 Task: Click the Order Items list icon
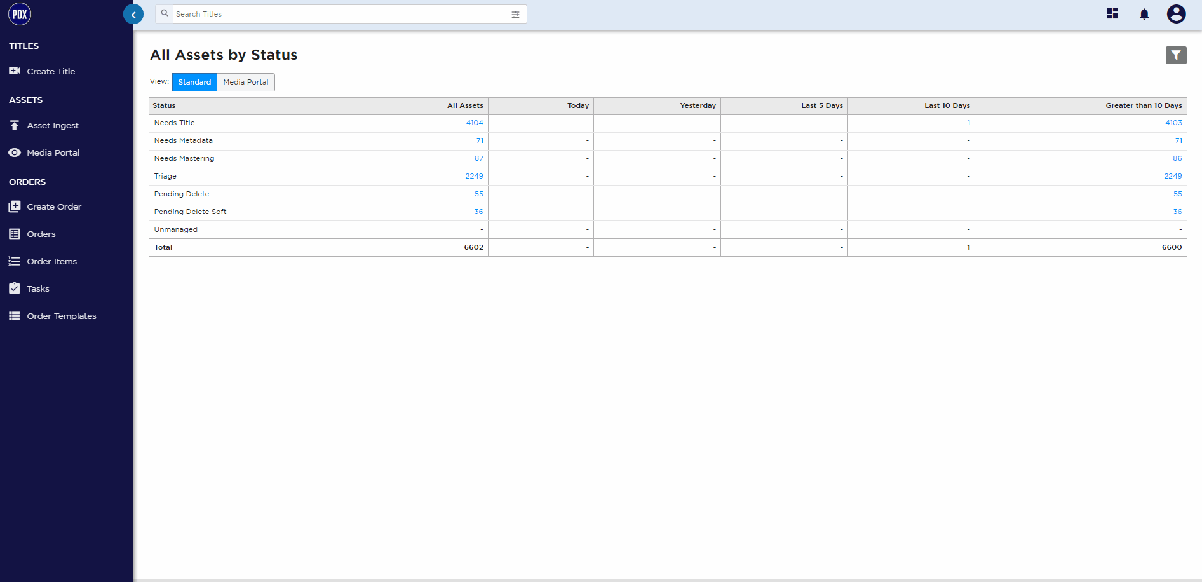coord(15,261)
